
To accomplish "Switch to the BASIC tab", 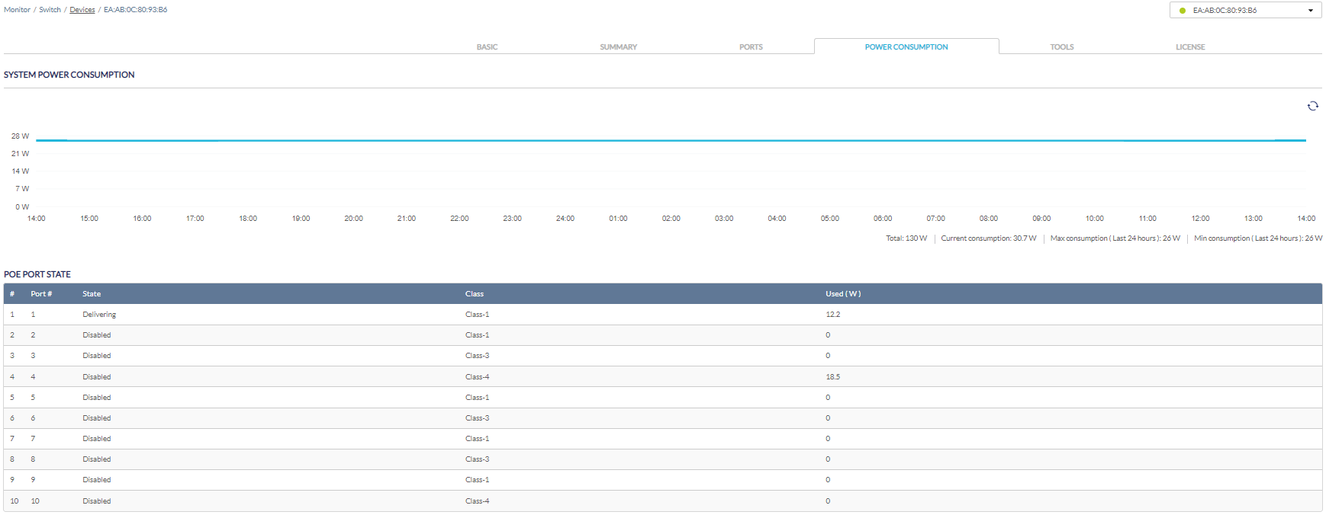I will [487, 47].
